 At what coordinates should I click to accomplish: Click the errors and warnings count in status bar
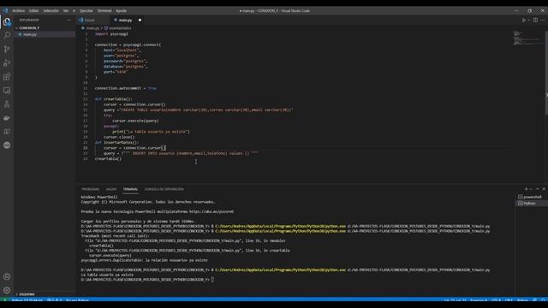click(x=54, y=300)
